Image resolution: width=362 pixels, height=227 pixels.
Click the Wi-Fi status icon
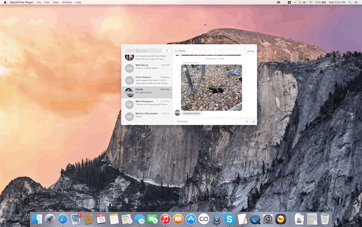click(x=310, y=2)
